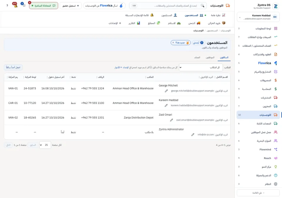
Task: Open طرود الخزائن menu item
Action: tap(216, 23)
